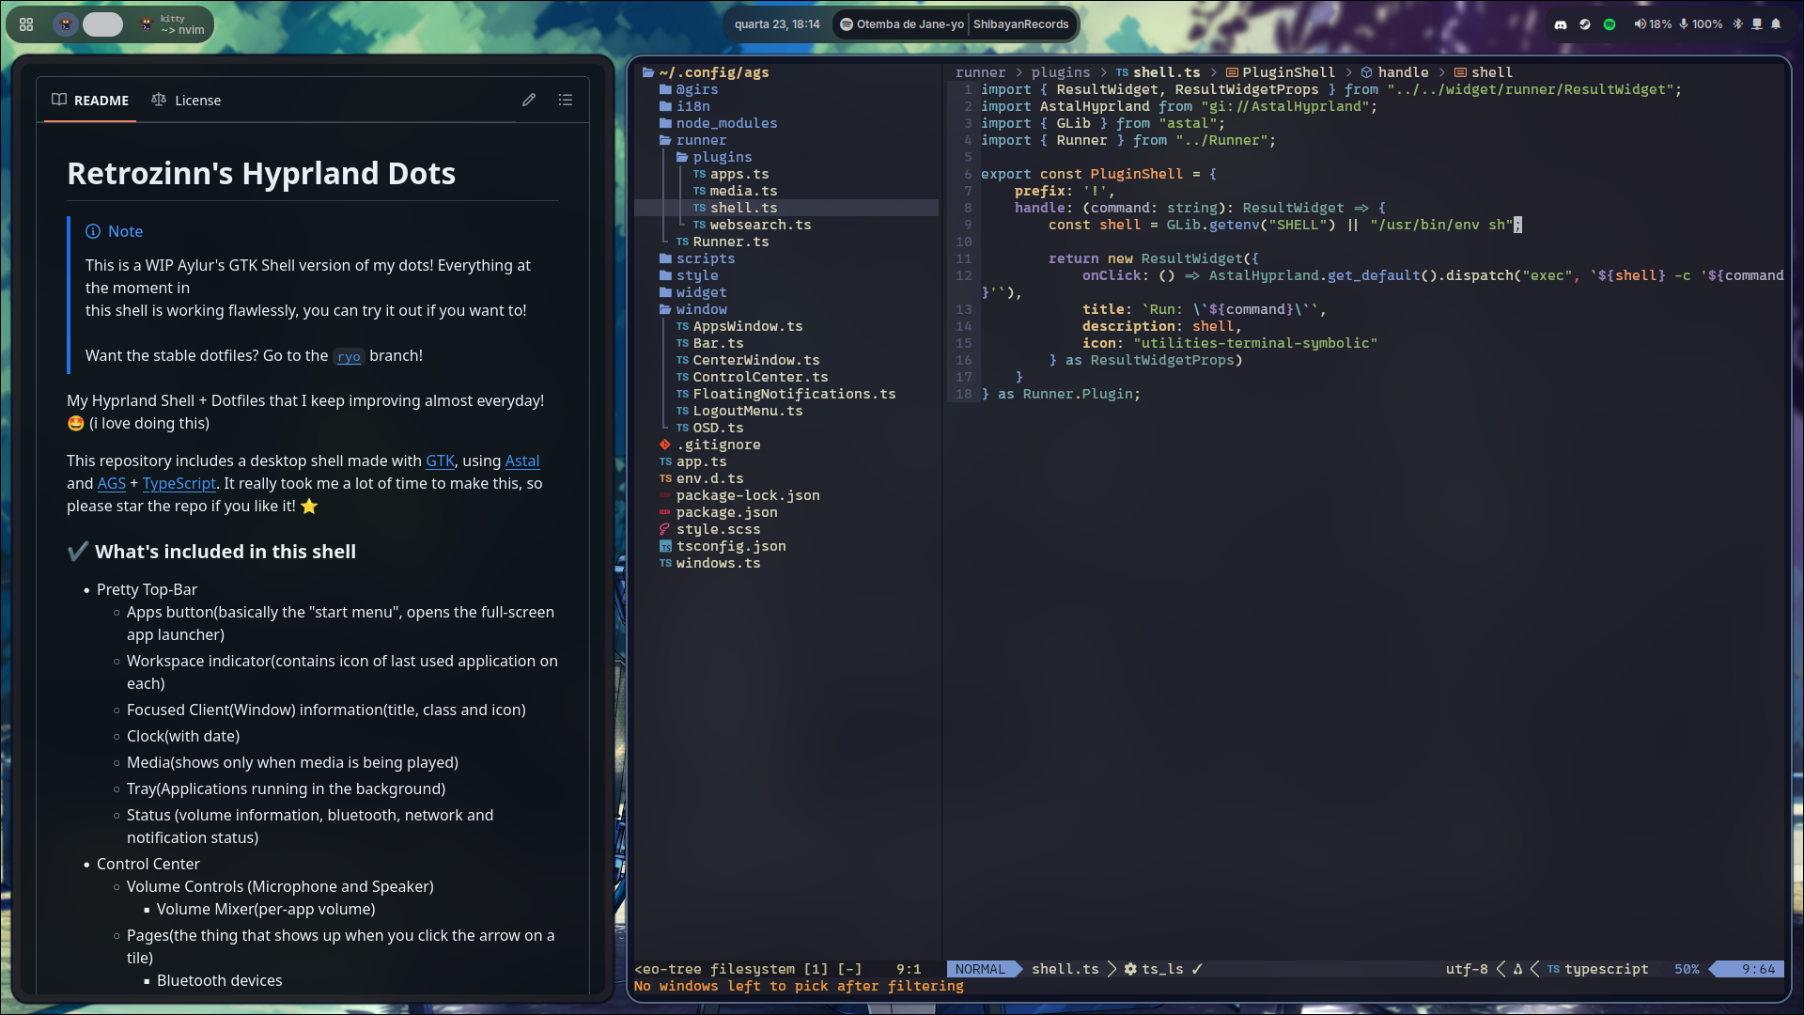The width and height of the screenshot is (1804, 1015).
Task: Open media.ts in the file tree
Action: point(735,191)
